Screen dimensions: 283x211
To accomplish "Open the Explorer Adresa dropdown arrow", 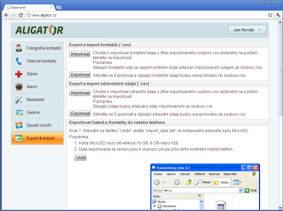I will tap(240, 190).
